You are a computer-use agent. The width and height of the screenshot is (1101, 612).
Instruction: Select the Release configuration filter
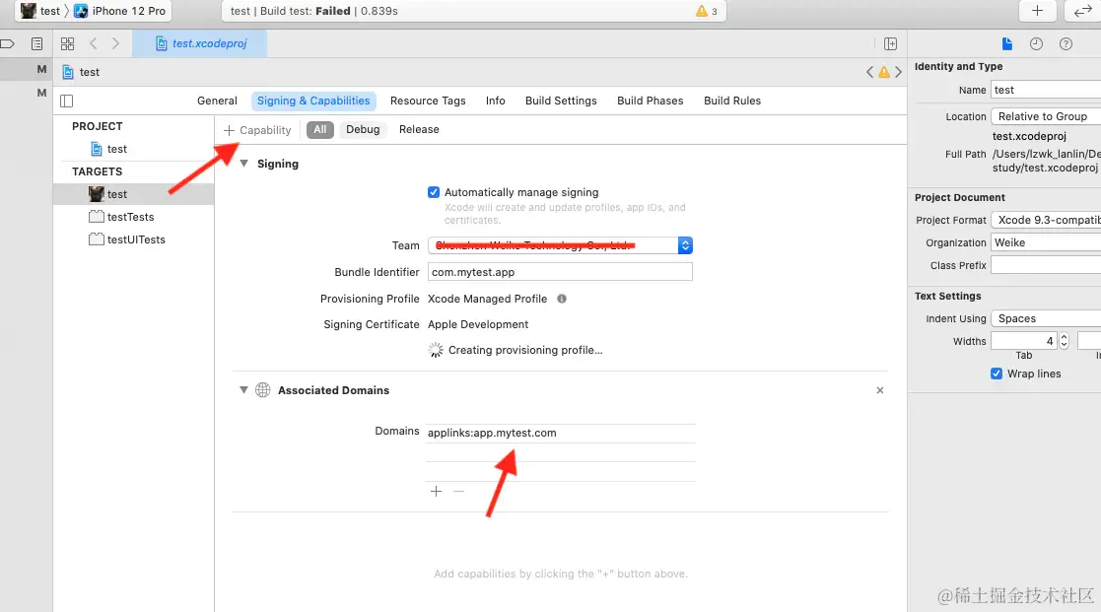coord(419,129)
